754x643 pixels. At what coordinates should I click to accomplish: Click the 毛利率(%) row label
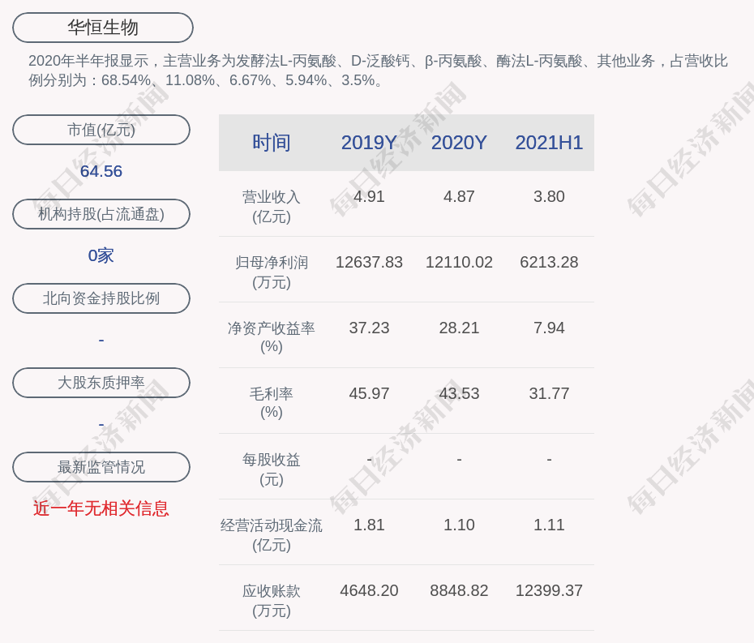(x=271, y=402)
